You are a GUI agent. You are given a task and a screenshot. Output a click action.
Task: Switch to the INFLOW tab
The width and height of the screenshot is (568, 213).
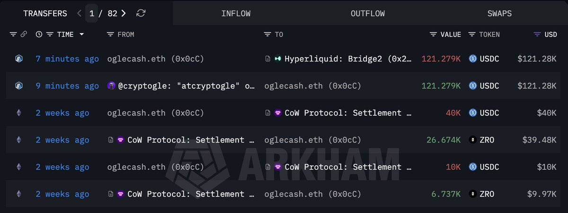236,13
